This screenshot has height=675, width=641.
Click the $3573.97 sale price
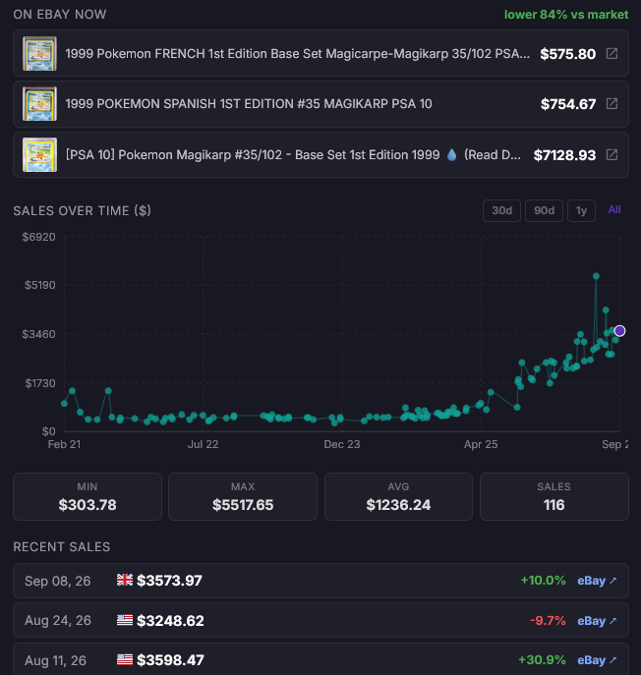pos(169,581)
